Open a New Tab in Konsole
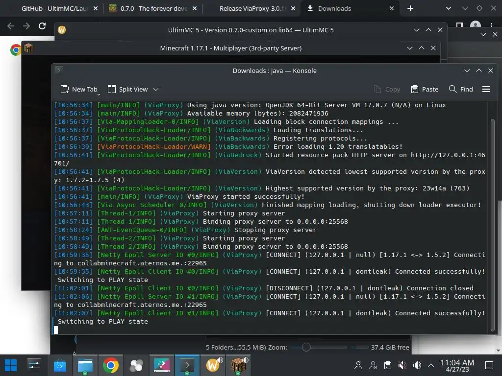 [79, 89]
